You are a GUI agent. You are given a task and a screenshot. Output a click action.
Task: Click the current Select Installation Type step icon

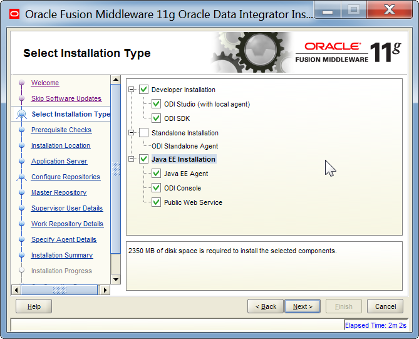tap(22, 114)
